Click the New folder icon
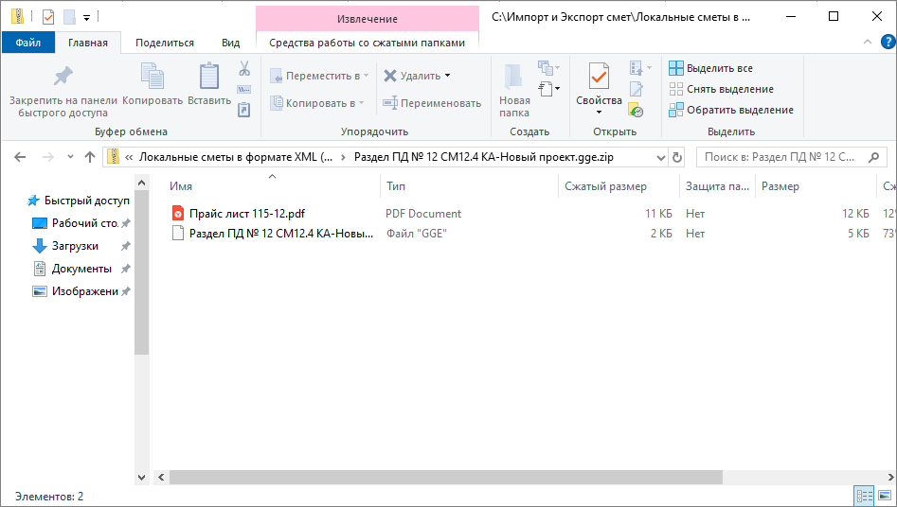Viewport: 897px width, 507px height. tap(513, 77)
